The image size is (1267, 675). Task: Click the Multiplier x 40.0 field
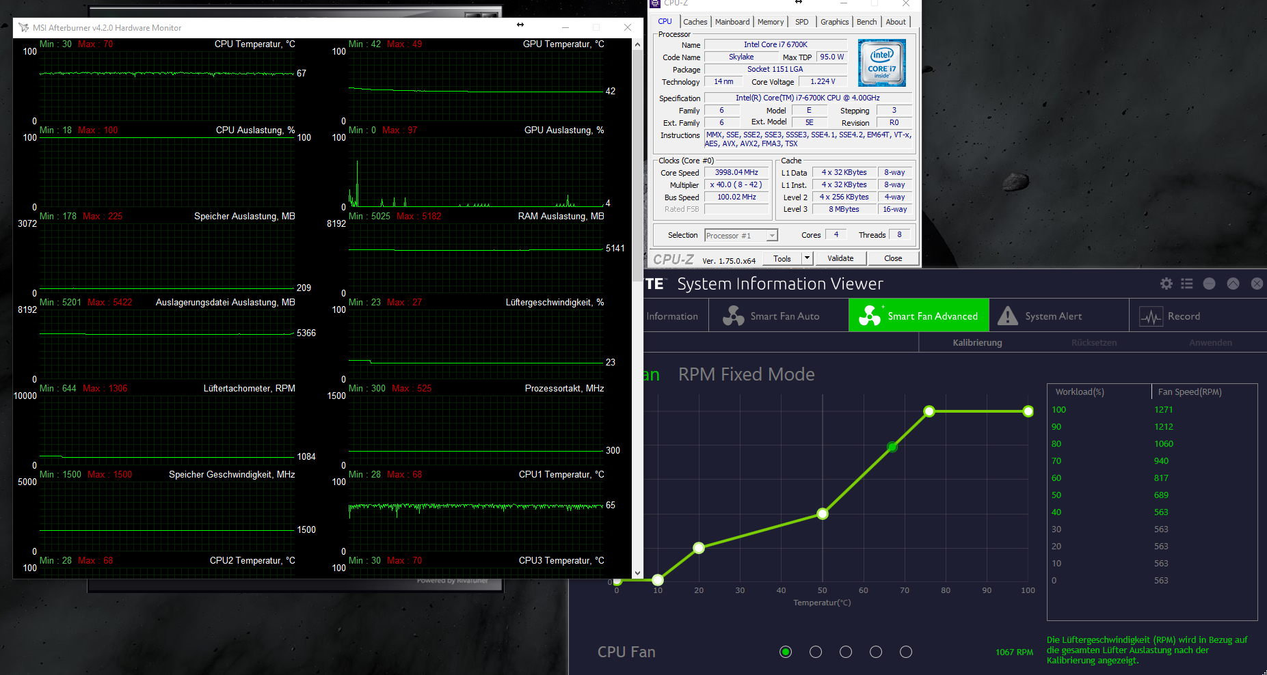click(x=736, y=185)
